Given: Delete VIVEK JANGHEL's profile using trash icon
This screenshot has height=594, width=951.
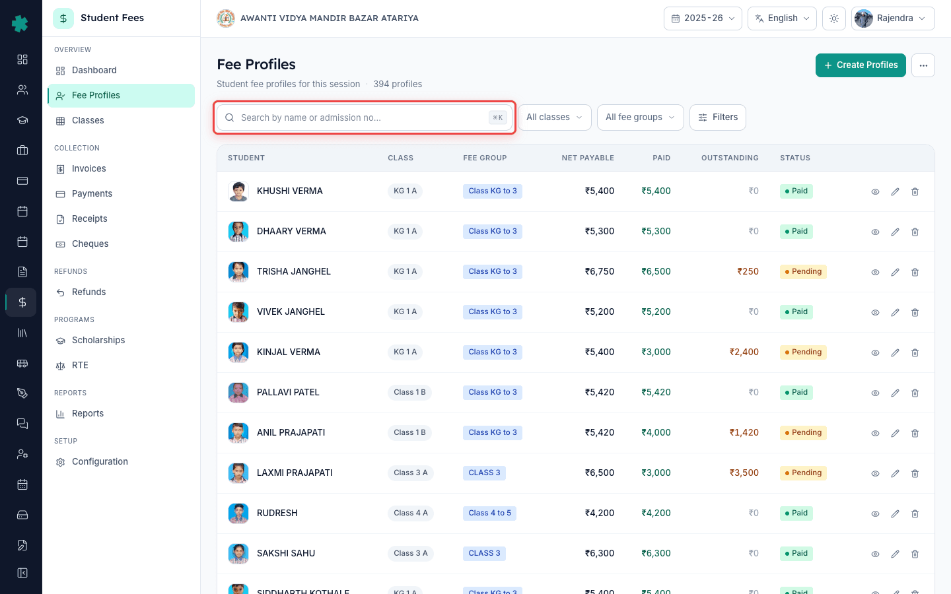Looking at the screenshot, I should tap(915, 312).
